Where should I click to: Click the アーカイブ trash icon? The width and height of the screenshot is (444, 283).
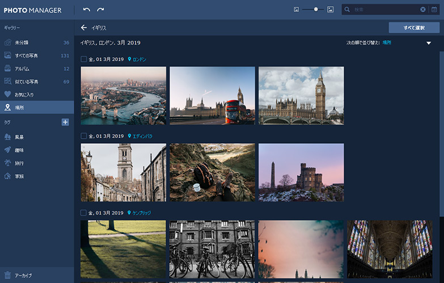pos(7,275)
